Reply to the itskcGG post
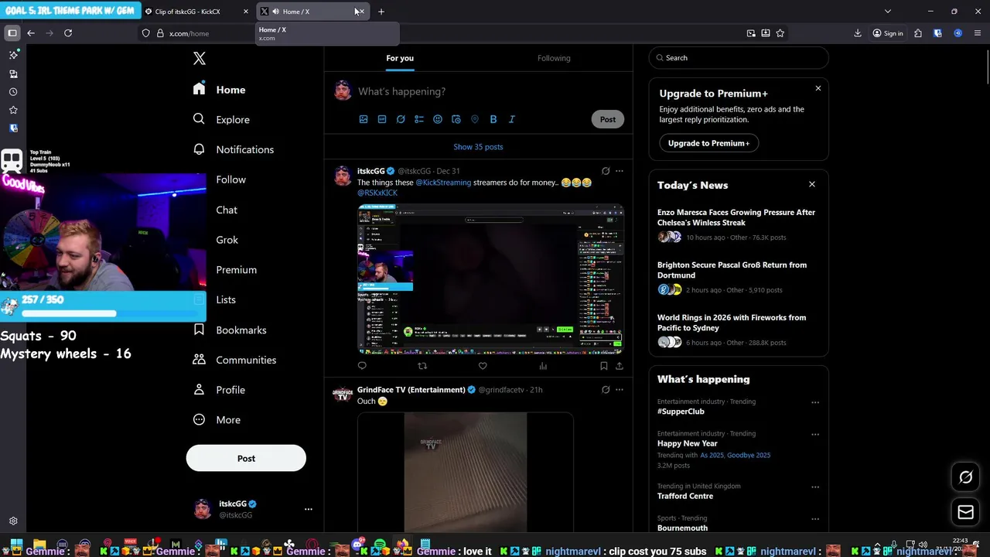Viewport: 990px width, 557px height. click(x=362, y=366)
